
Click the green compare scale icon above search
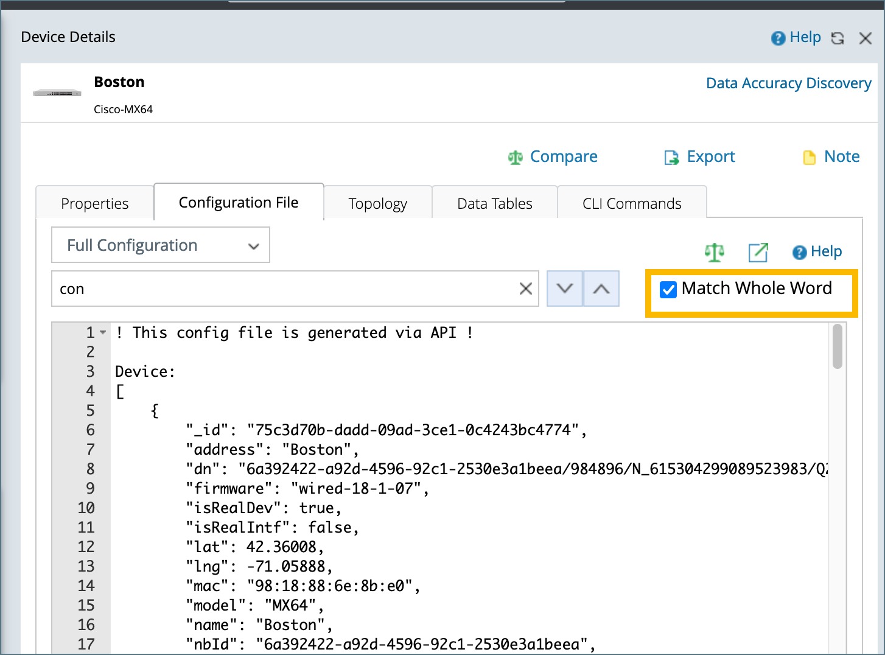point(714,252)
